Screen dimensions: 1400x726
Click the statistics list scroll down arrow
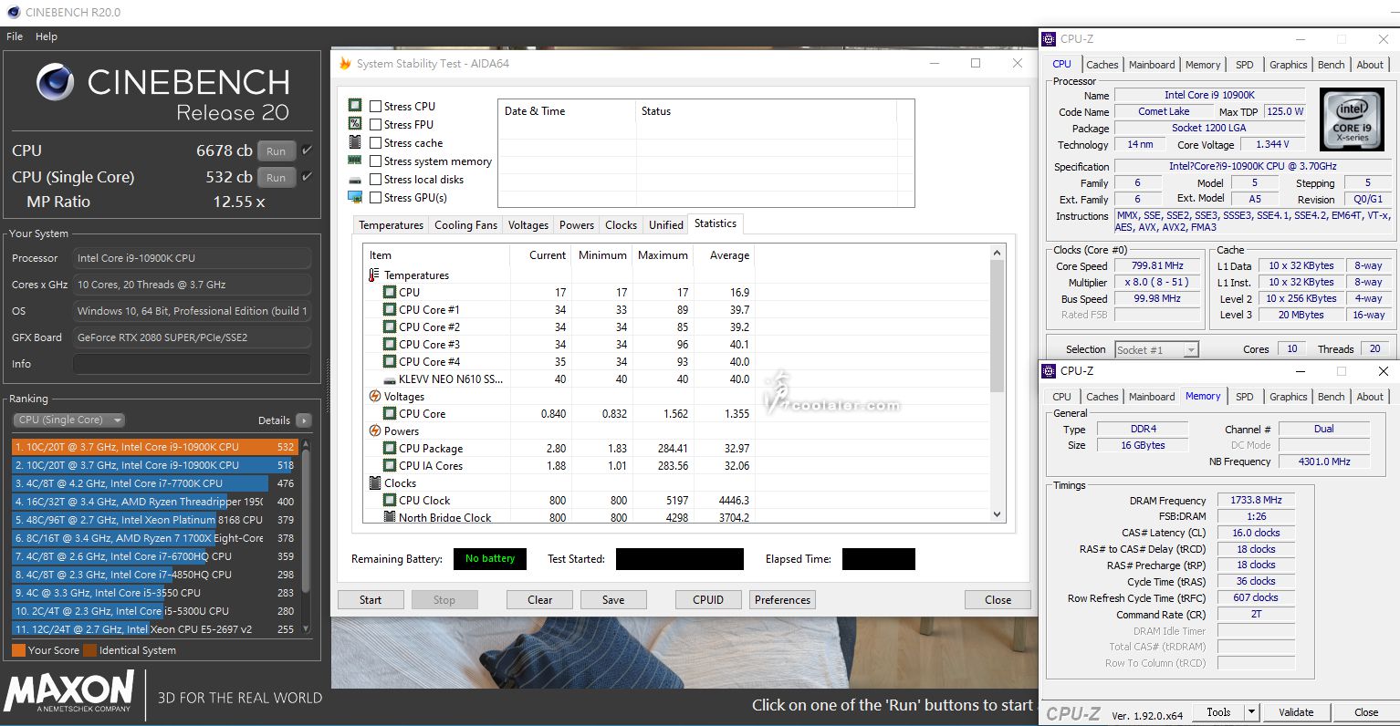[x=997, y=514]
